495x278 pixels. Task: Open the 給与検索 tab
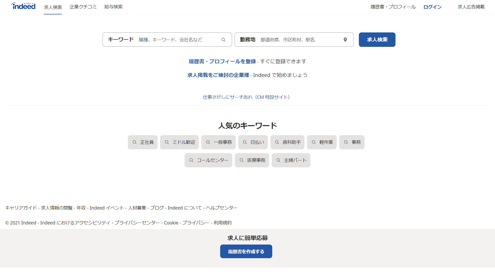(113, 7)
